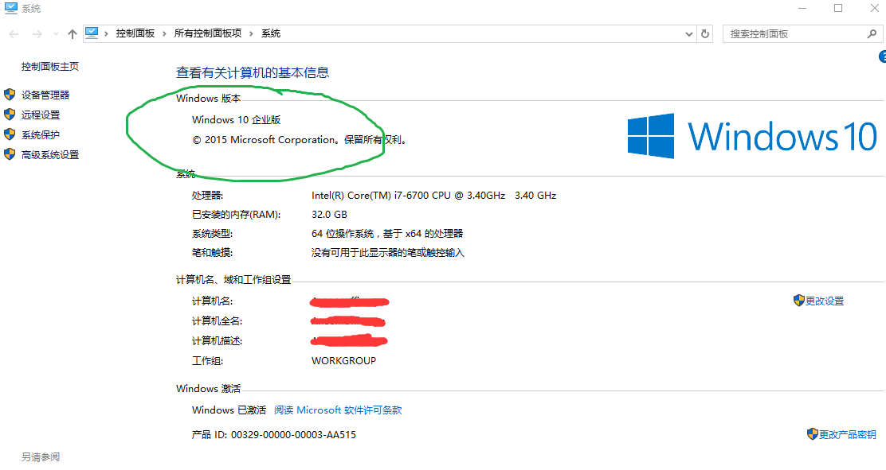Click the system window title icon

pos(10,8)
